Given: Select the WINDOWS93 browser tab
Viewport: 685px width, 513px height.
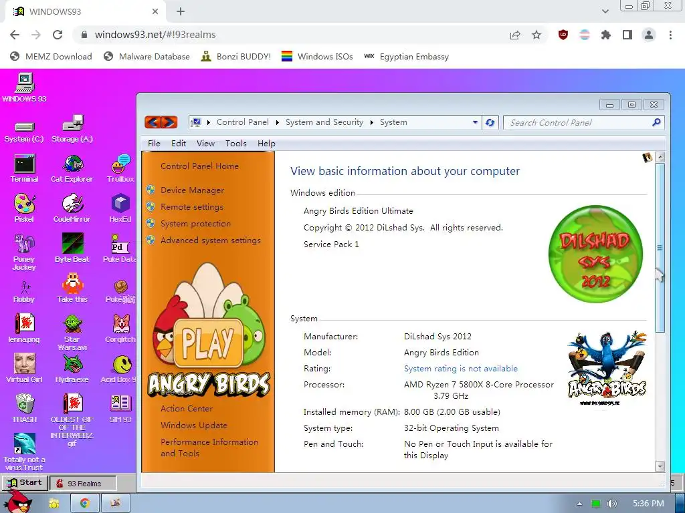Looking at the screenshot, I should [x=85, y=12].
